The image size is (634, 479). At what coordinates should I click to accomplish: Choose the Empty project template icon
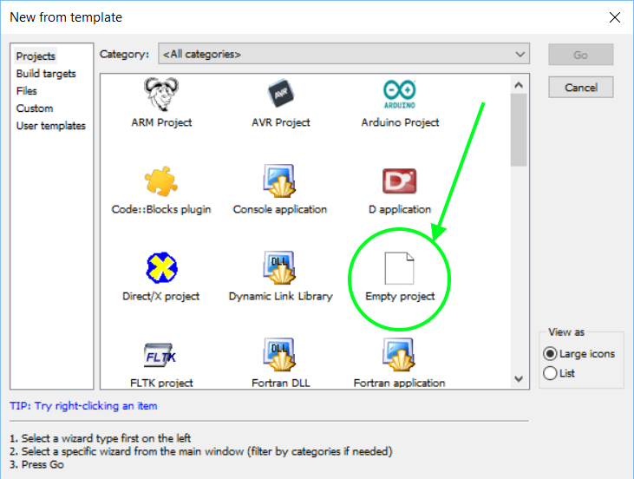(x=400, y=268)
